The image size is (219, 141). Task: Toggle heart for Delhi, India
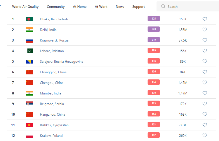(204, 30)
